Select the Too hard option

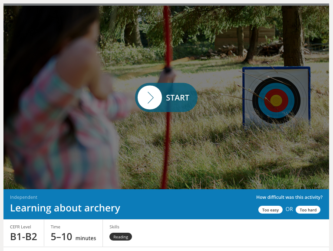[308, 210]
